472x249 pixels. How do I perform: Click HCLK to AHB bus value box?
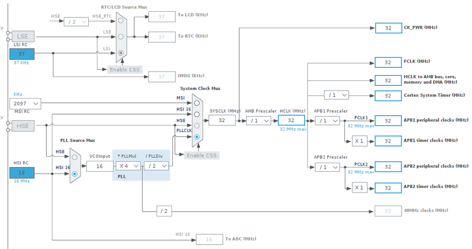(x=388, y=81)
